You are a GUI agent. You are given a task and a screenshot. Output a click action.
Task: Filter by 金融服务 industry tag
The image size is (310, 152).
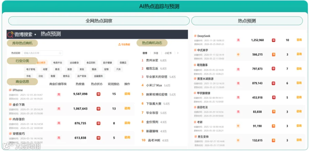[x=98, y=76]
